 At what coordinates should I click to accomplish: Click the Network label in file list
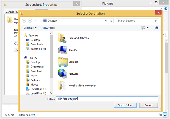74,74
